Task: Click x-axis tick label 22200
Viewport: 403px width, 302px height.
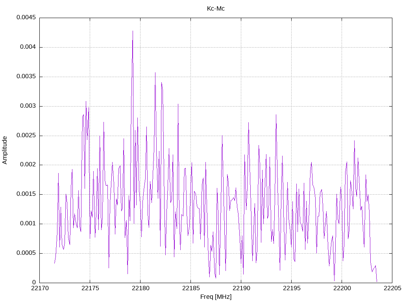Action: tap(342, 288)
